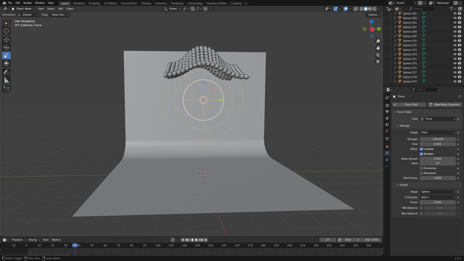This screenshot has width=464, height=261.
Task: Open the Render menu
Action: pos(27,3)
